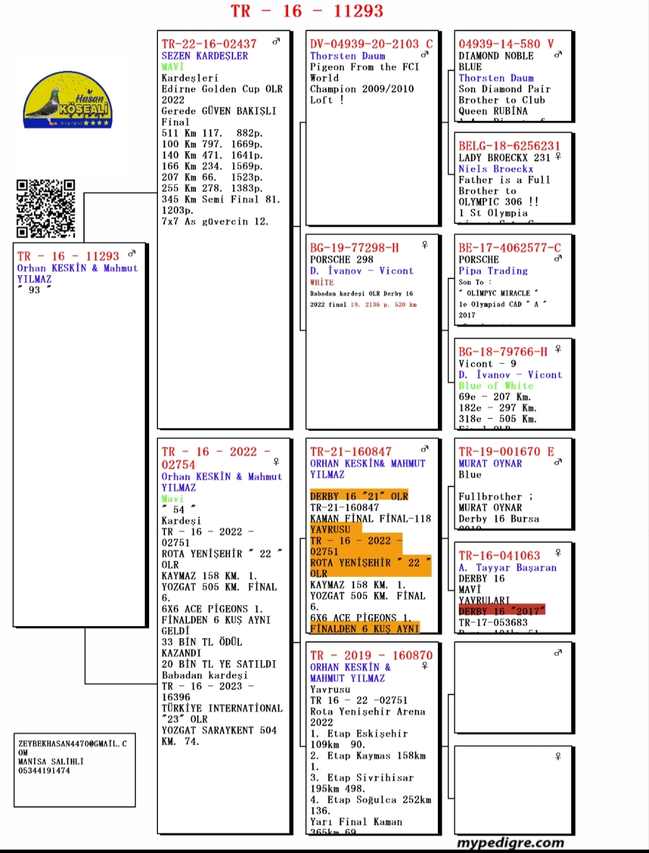The height and width of the screenshot is (853, 649).
Task: Click the male symbol under DV-04939-20-2103 C
Action: [x=425, y=54]
